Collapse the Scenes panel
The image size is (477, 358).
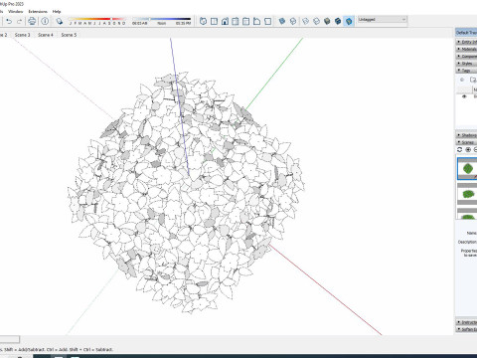click(466, 142)
